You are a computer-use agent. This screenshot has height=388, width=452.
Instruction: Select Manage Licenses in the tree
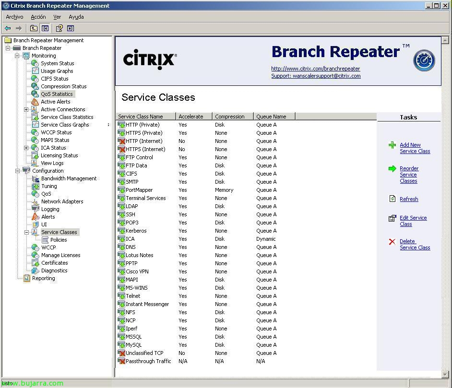61,255
